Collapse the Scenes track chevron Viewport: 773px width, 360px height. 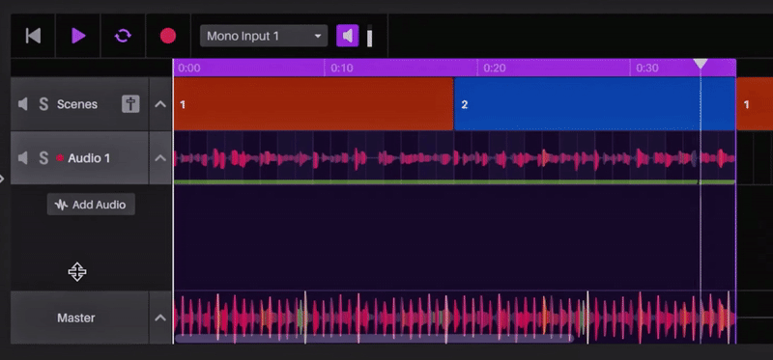point(160,104)
